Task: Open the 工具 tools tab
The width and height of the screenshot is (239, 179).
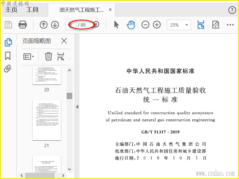Action: tap(32, 10)
